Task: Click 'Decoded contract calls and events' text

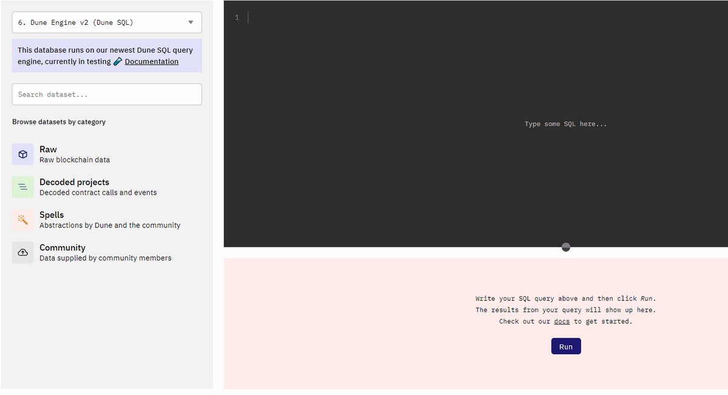Action: (98, 193)
